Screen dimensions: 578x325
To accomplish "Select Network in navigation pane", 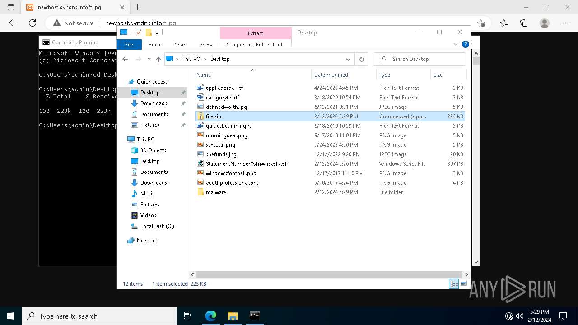I will point(147,241).
